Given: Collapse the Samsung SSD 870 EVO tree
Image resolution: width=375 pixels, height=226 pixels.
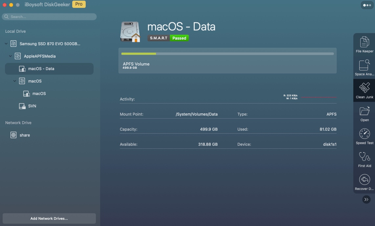Looking at the screenshot, I should [6, 44].
